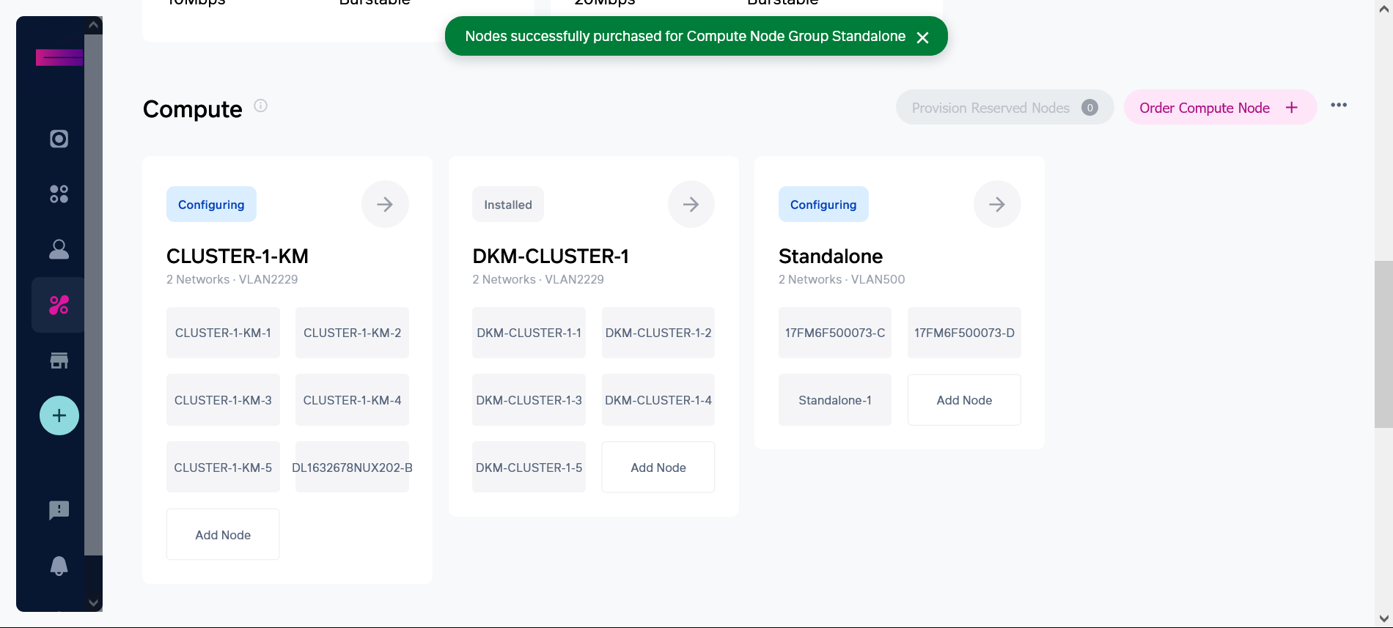Viewport: 1393px width, 628px height.
Task: Click Order Compute Node button
Action: pos(1220,108)
